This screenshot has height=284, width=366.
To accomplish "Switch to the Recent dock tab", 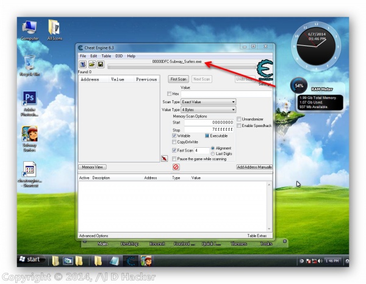I will tap(157, 244).
